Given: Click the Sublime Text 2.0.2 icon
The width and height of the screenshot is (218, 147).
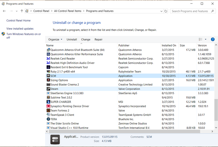Looking at the screenshot, I should point(48,97).
